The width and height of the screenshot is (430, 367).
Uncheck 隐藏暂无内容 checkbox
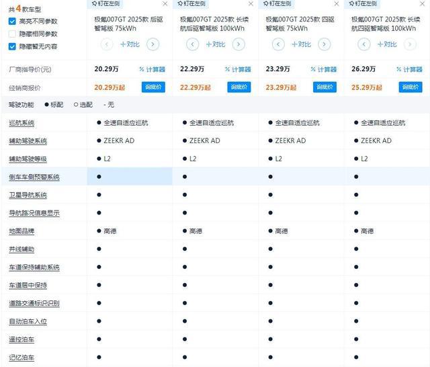12,46
